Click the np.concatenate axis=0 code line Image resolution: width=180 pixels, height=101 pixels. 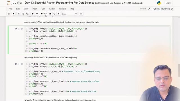[x=53, y=49]
